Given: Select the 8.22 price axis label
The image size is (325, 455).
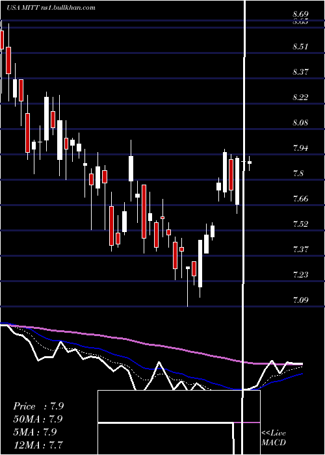Looking at the screenshot, I should pos(300,97).
